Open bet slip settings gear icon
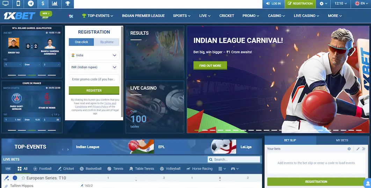The image size is (371, 188). pos(349,149)
